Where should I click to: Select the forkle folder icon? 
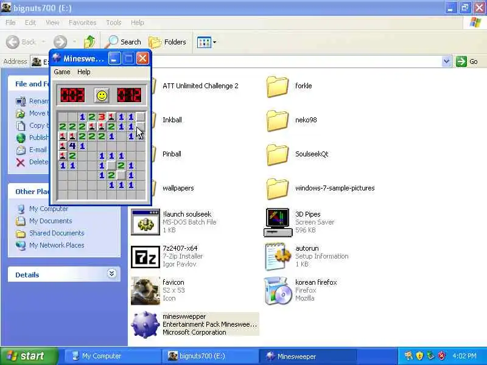277,87
